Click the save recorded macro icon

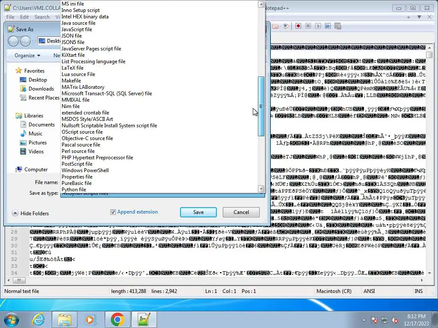click(x=338, y=26)
